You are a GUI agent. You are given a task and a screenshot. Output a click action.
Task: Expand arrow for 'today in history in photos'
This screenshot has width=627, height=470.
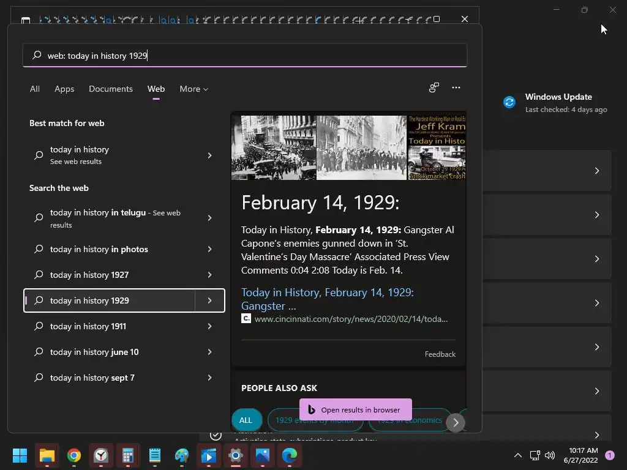pos(210,249)
